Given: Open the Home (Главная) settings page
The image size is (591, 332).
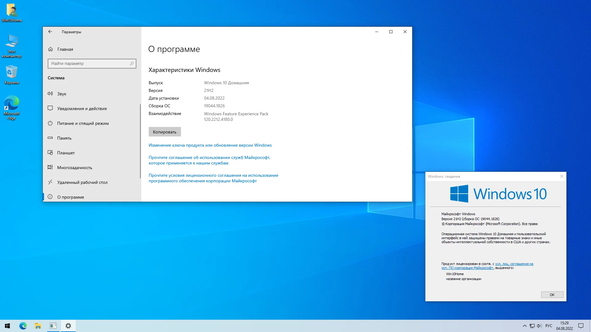Looking at the screenshot, I should (65, 49).
